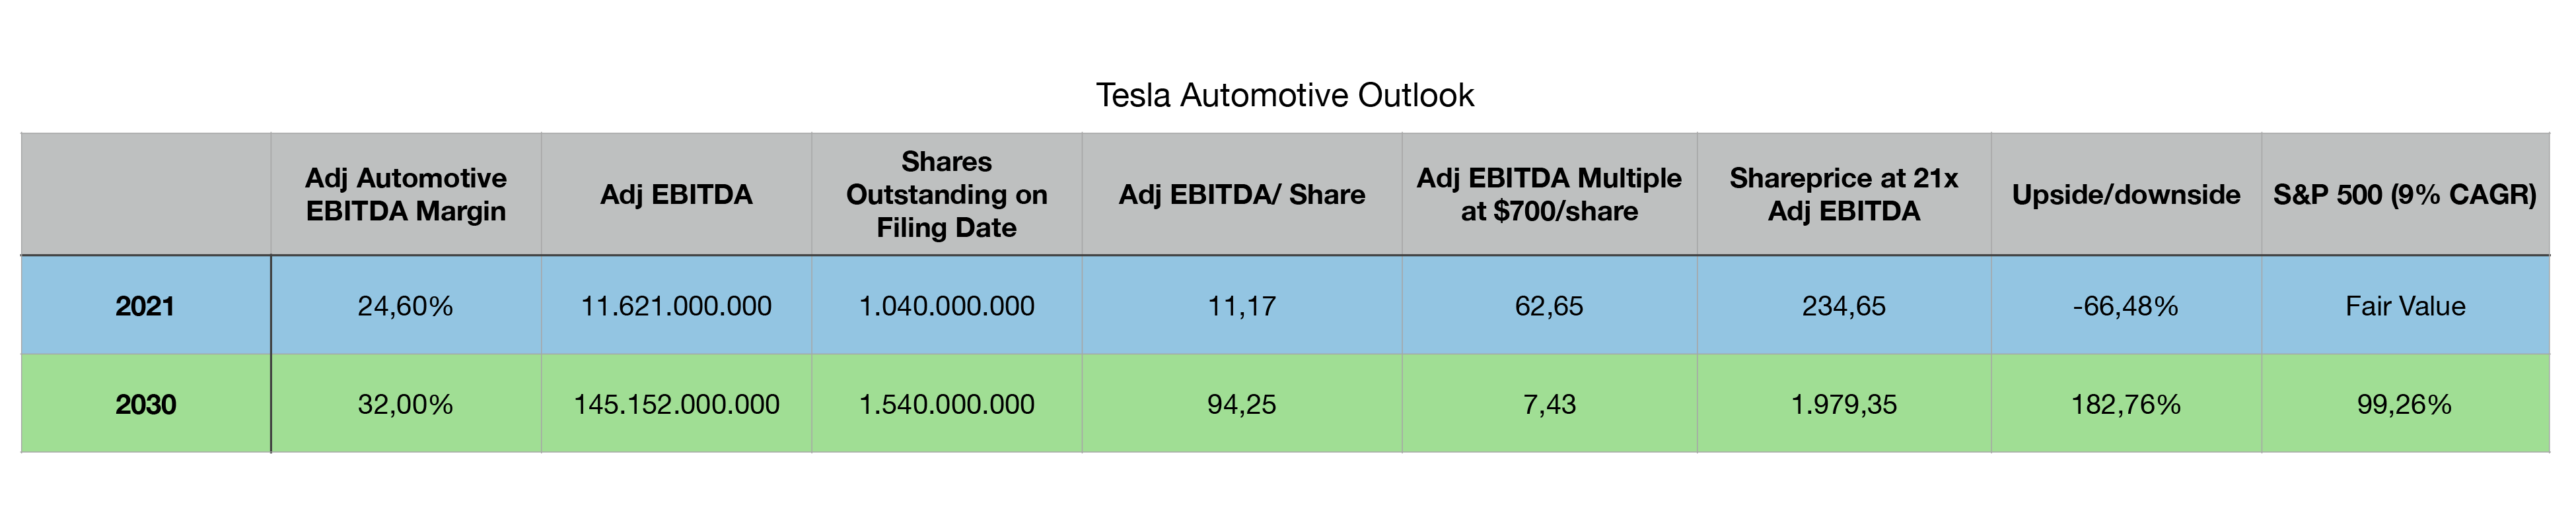Select the S&P 500 (9% CAGR) header
Image resolution: width=2576 pixels, height=528 pixels.
2405,194
